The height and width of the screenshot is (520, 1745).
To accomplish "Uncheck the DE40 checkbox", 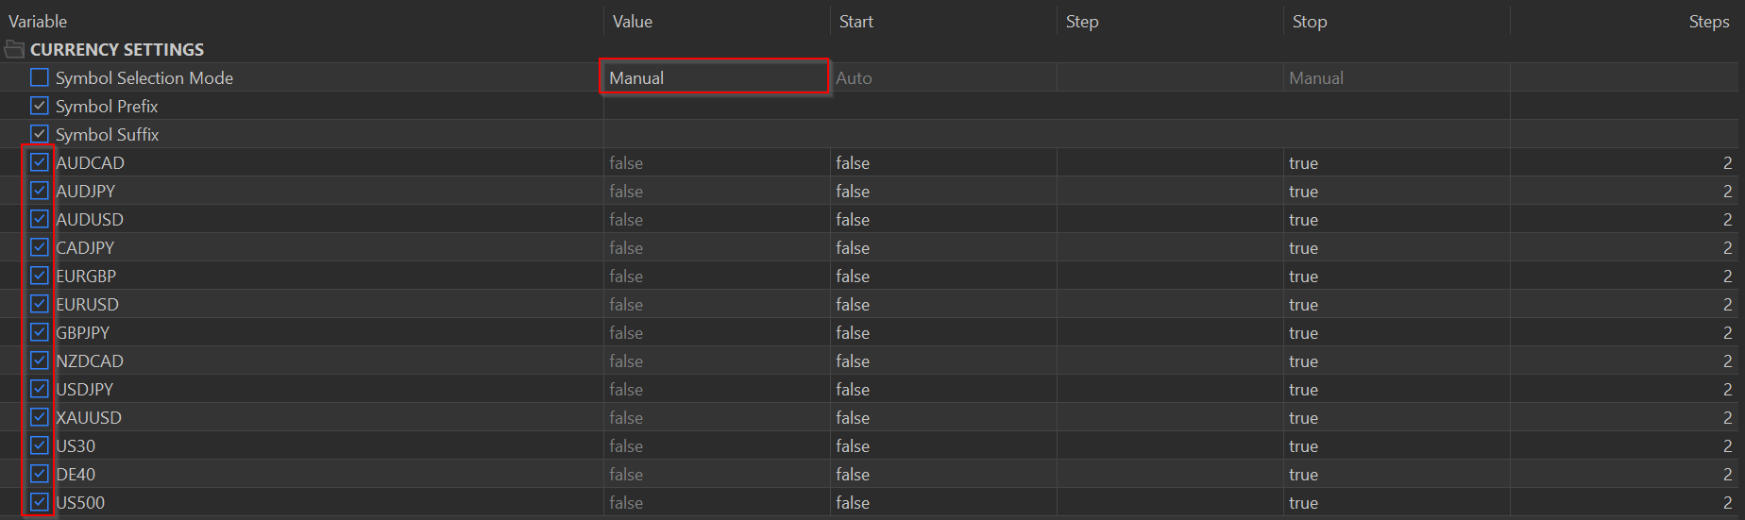I will (39, 474).
